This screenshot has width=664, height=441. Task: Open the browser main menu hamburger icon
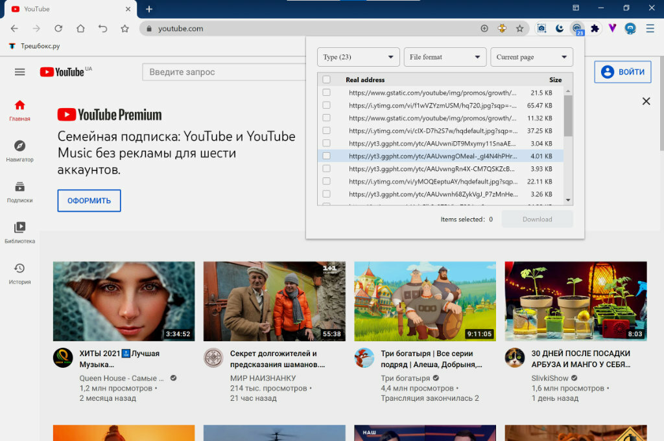point(650,28)
